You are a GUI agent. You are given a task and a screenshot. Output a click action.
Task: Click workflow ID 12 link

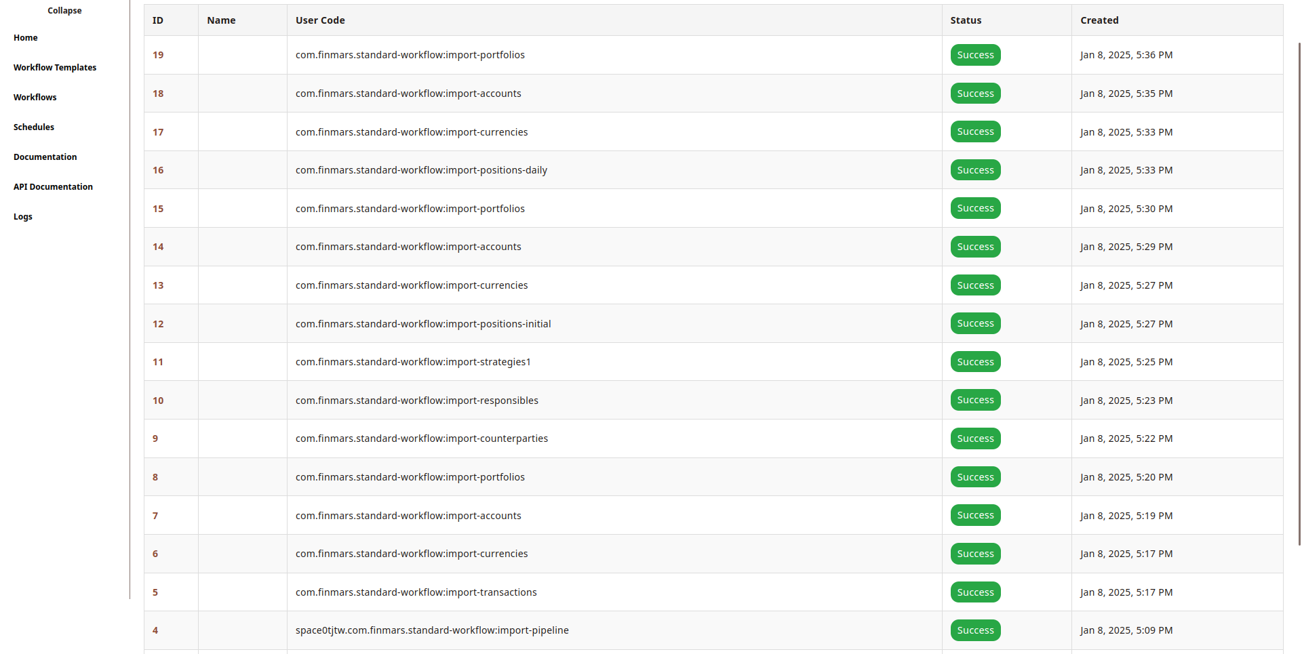158,324
